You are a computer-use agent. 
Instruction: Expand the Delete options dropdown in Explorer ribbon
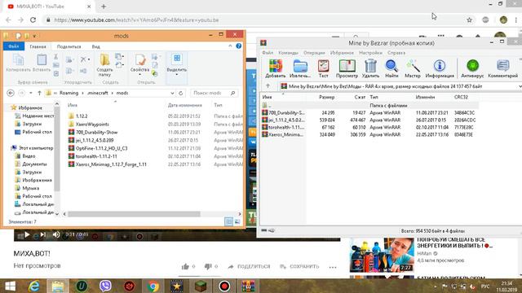coord(89,59)
